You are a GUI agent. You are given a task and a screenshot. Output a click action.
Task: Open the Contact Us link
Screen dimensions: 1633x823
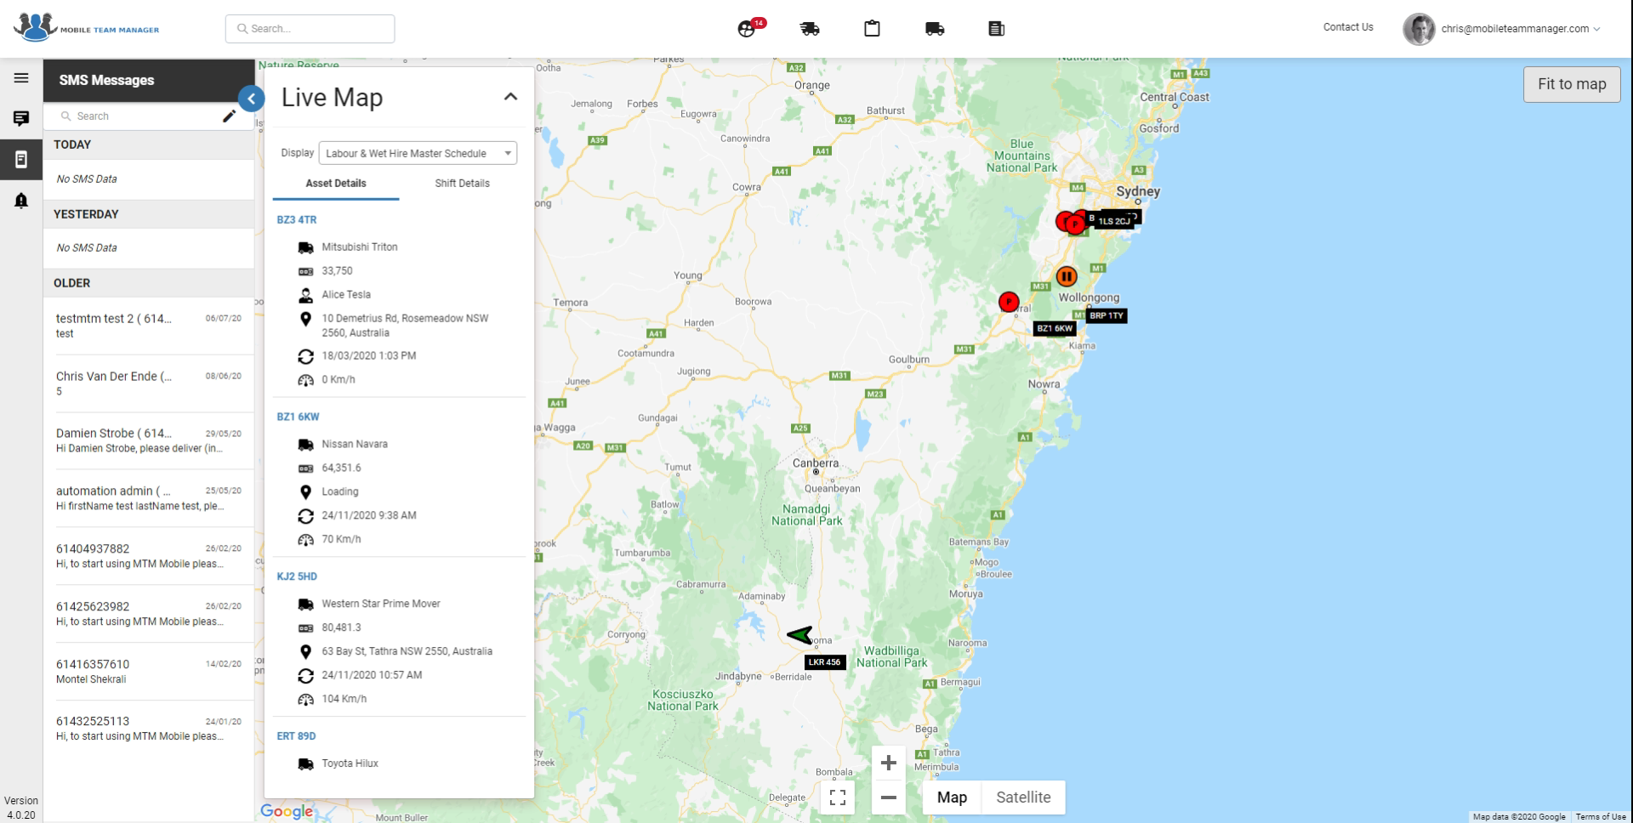1348,27
